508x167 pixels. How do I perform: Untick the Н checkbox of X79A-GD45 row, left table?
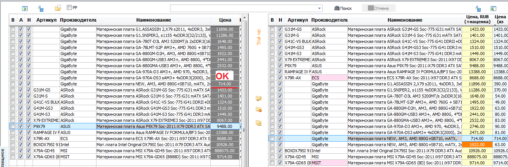coord(28,150)
